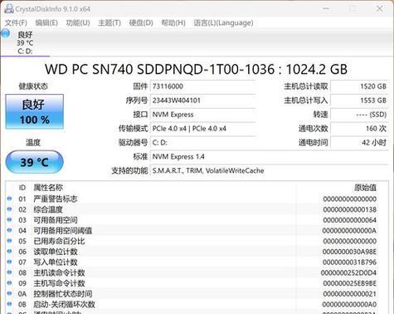Minimize the CrystalDiskInfo window
Screen dimensions: 394x314
coord(326,8)
